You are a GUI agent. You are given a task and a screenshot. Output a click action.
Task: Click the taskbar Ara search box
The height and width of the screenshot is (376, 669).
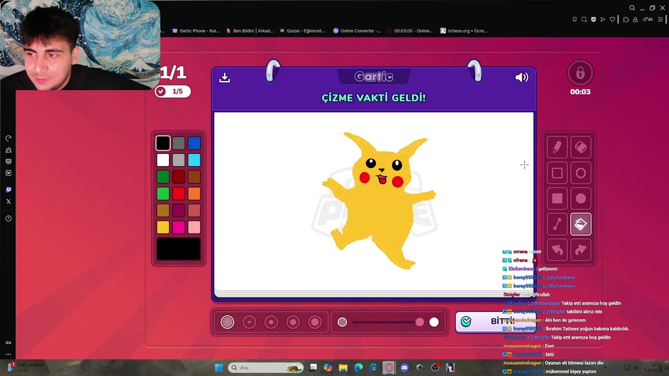[267, 368]
